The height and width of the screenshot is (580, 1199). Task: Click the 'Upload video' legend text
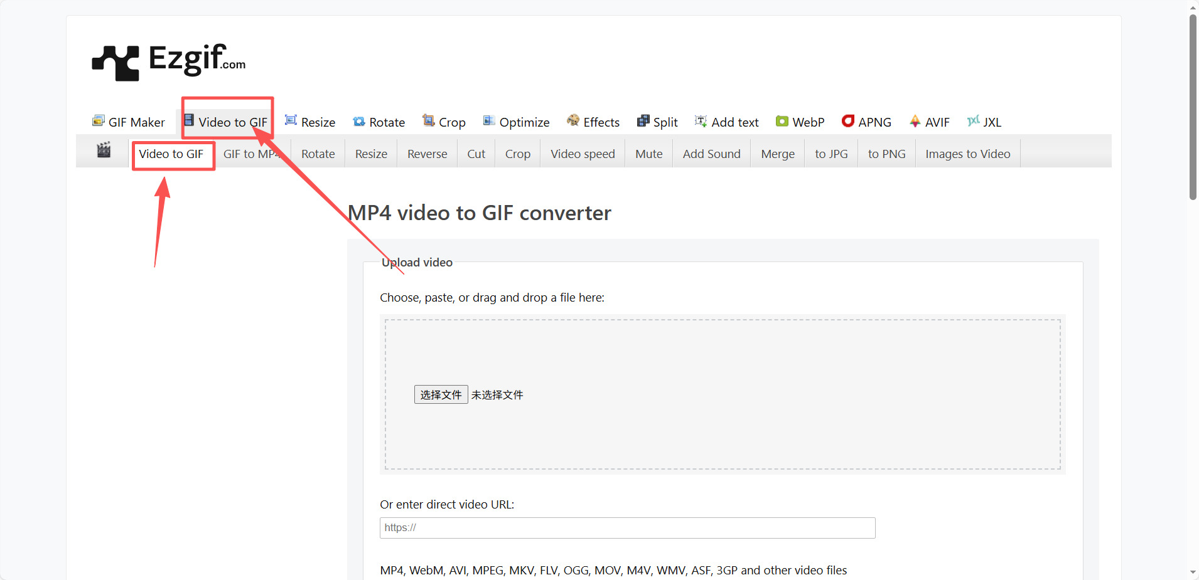pos(417,263)
